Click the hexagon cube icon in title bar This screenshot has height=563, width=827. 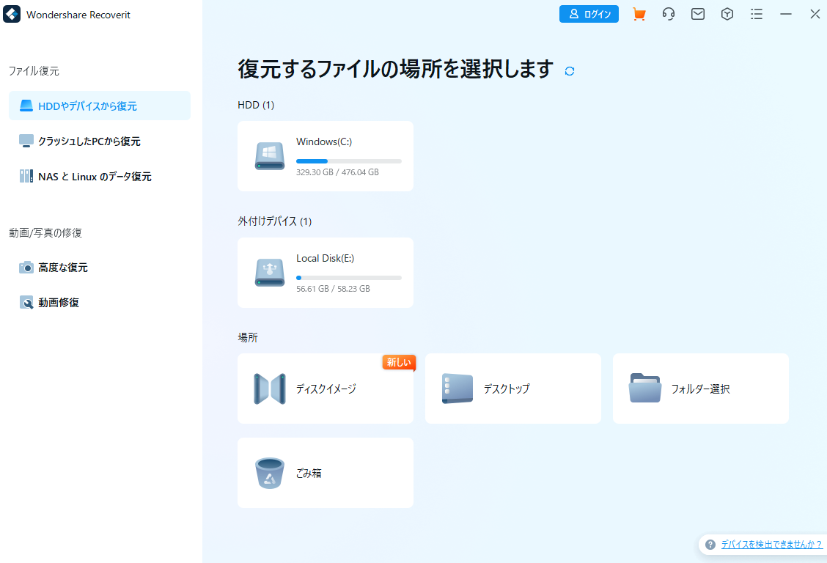[x=727, y=14]
